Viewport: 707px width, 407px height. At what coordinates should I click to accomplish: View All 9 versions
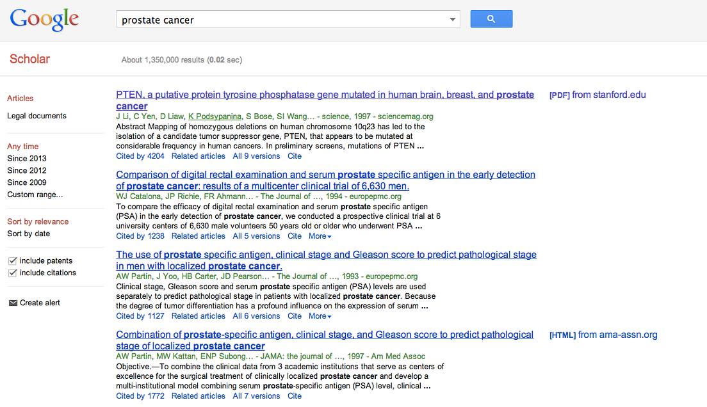(x=256, y=156)
